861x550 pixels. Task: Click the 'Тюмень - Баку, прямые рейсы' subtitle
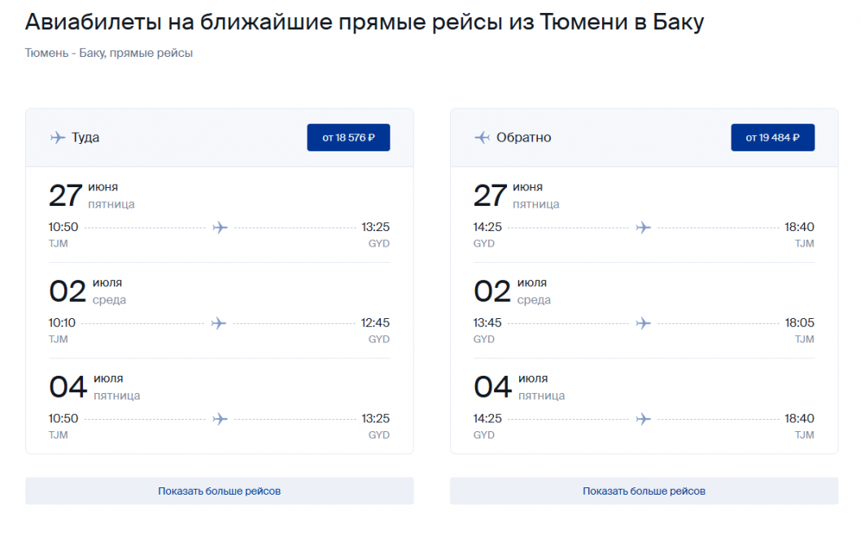[109, 53]
